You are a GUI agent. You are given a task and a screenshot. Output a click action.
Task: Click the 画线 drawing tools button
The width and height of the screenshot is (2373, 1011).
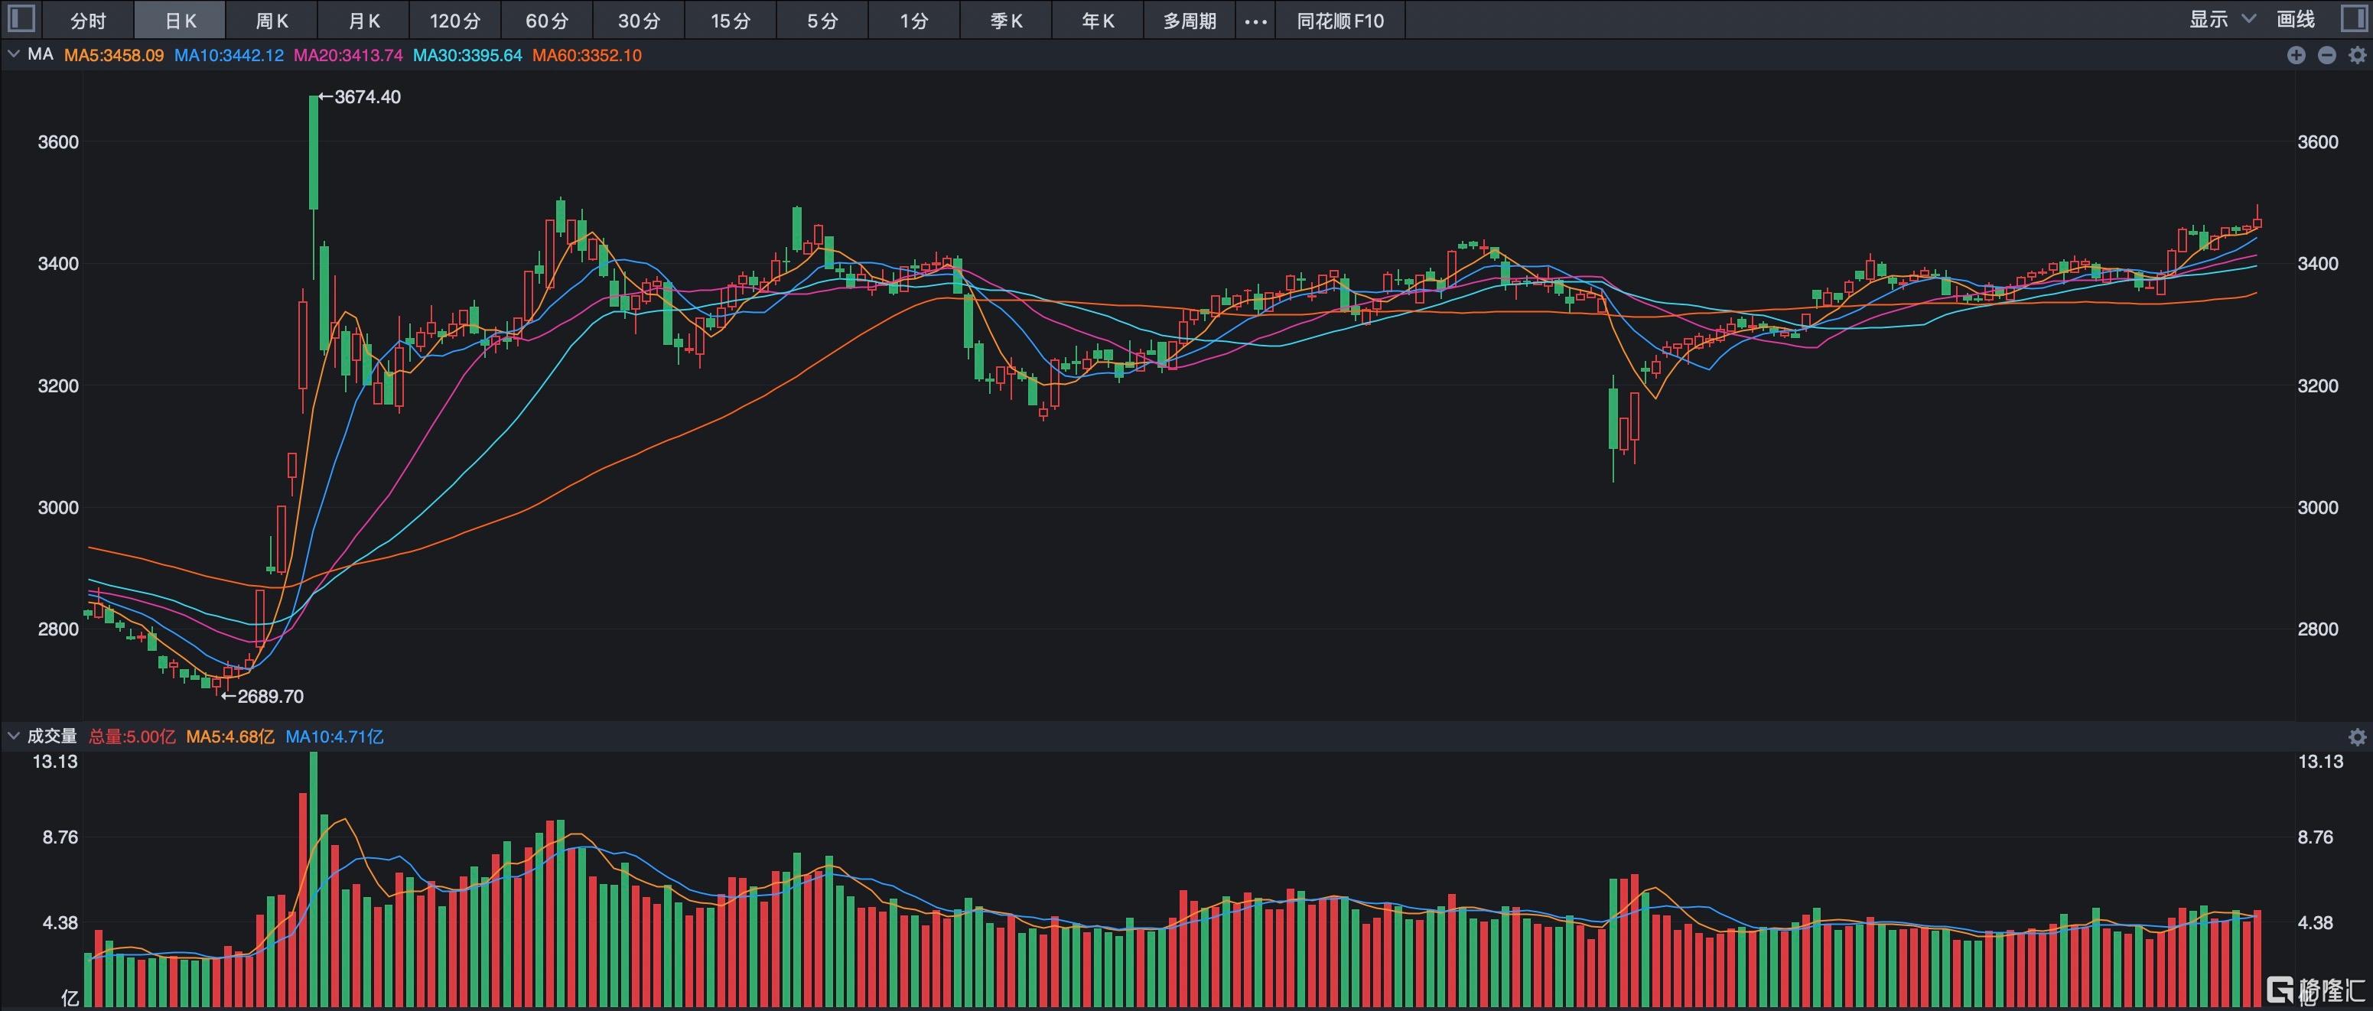click(x=2295, y=19)
